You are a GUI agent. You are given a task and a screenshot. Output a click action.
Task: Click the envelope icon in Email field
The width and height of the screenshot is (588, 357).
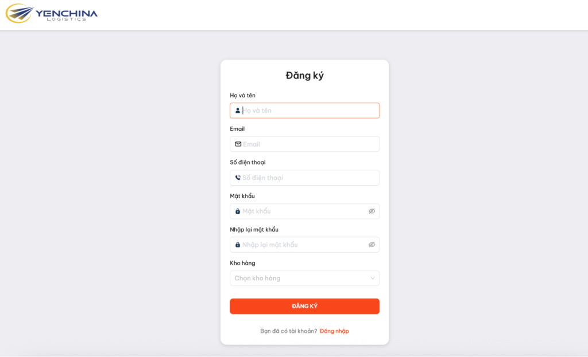pyautogui.click(x=238, y=144)
